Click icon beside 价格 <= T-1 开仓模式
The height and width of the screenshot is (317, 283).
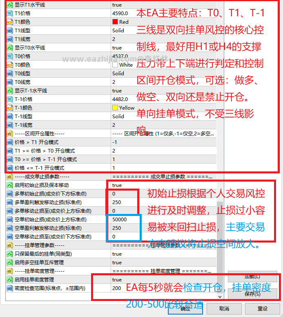(10, 168)
